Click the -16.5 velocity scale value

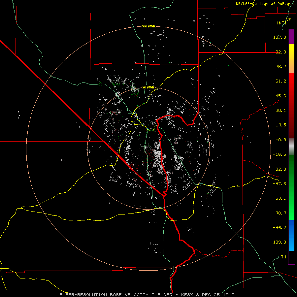280,154
